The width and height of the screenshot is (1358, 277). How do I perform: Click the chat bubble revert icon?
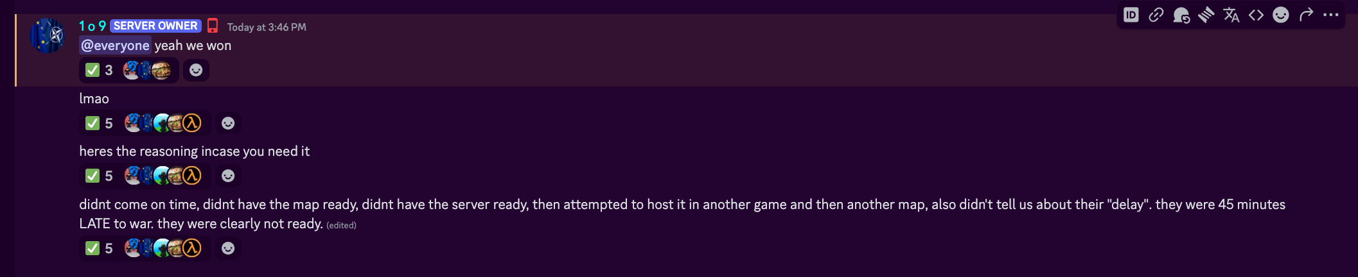coord(1181,15)
